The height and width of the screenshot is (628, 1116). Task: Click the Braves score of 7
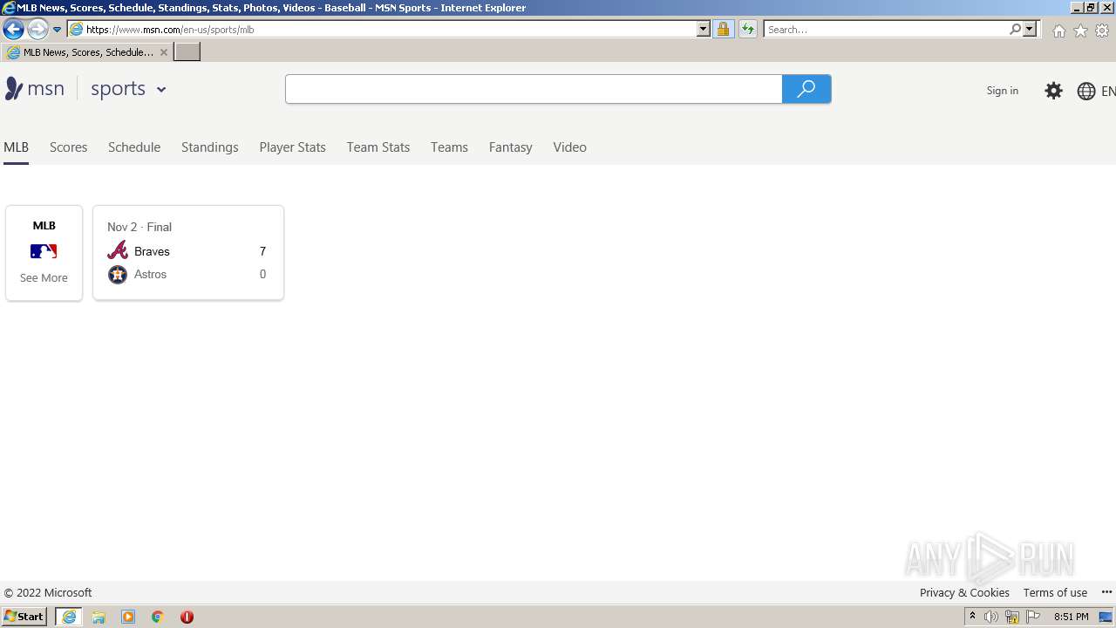click(262, 251)
